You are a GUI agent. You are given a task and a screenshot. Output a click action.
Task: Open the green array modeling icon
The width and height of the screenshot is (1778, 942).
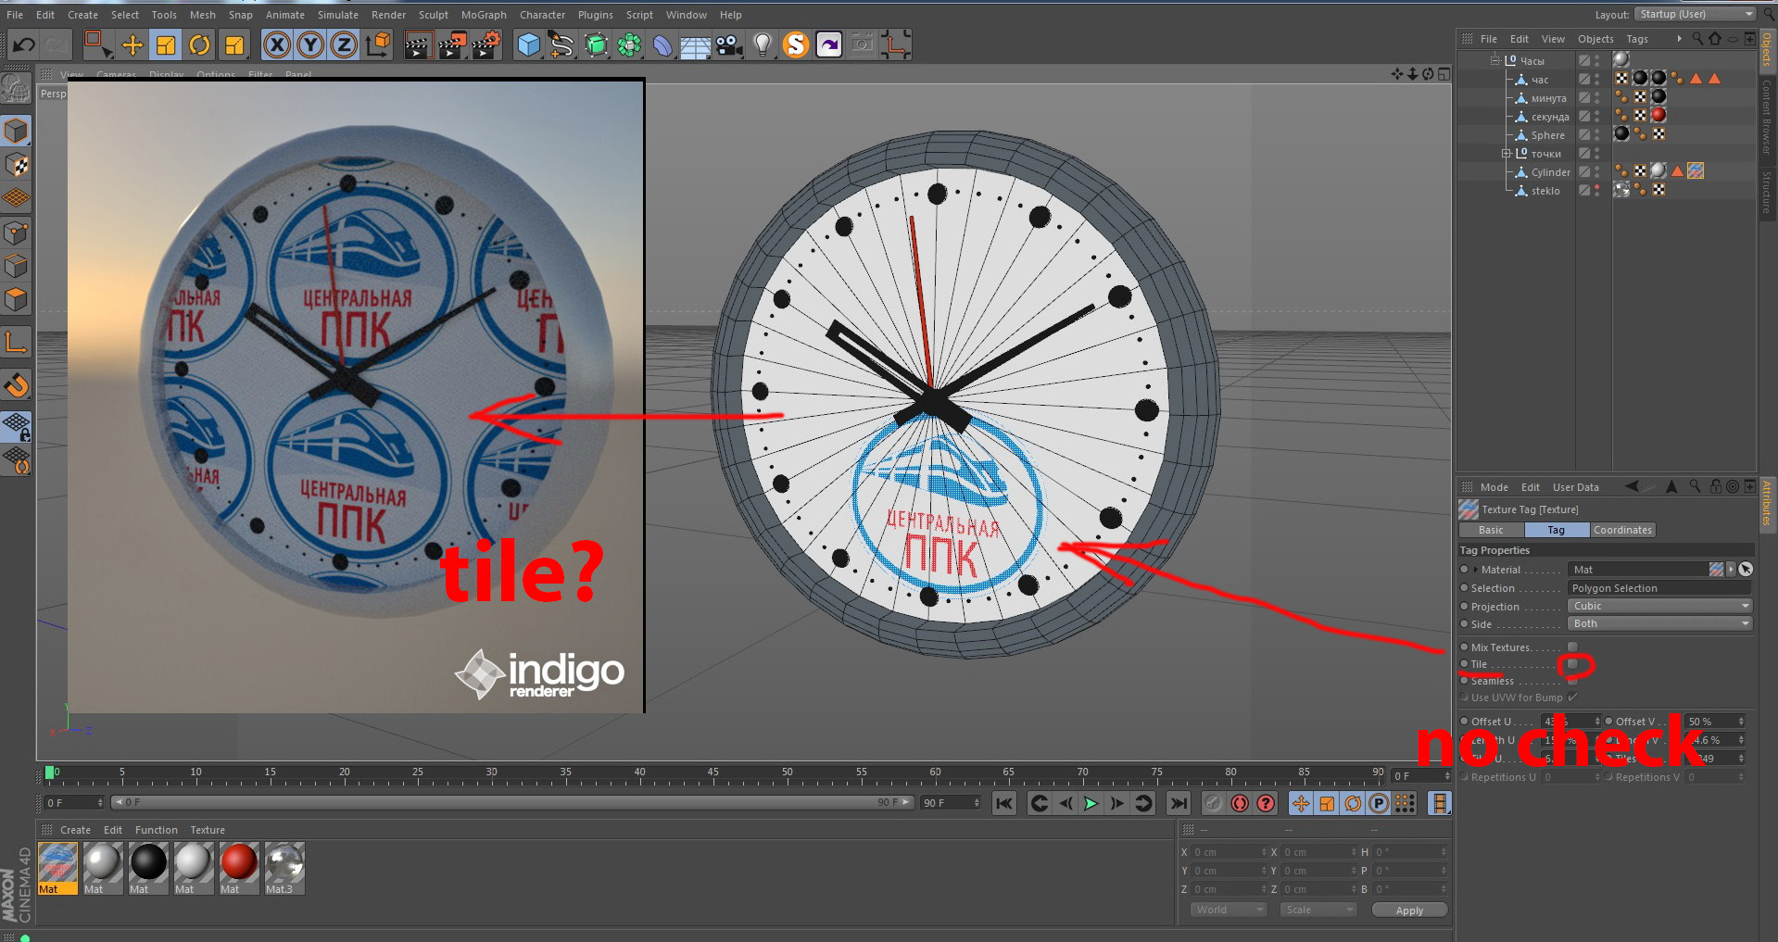click(629, 44)
